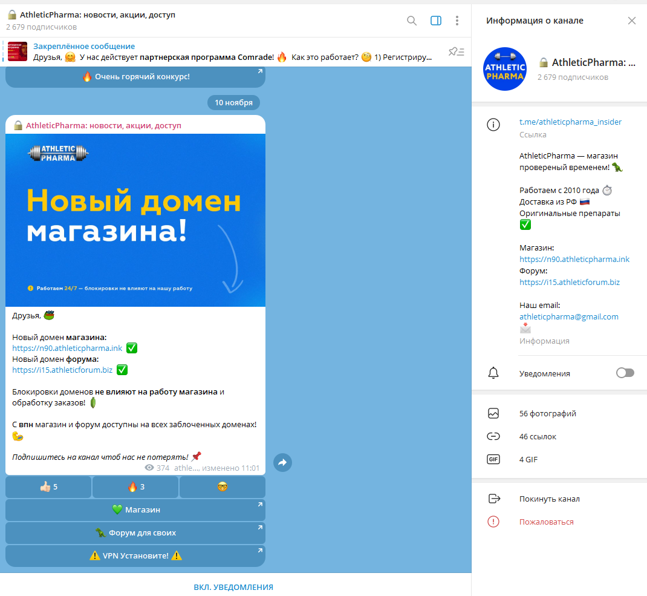
Task: Click the report channel warning icon
Action: coord(493,522)
